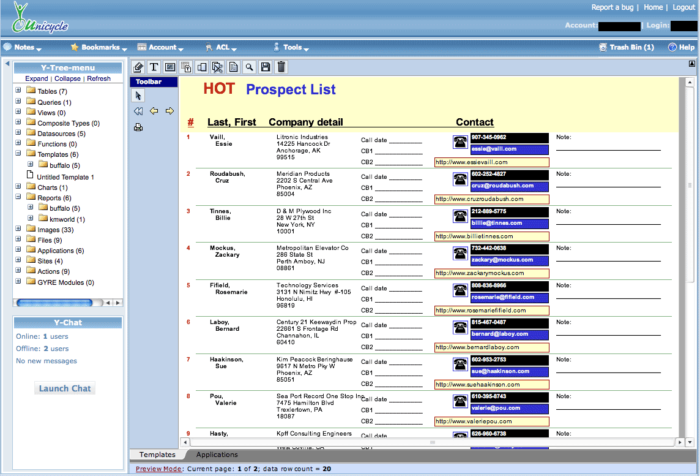Switch to the Applications tab

(x=217, y=455)
